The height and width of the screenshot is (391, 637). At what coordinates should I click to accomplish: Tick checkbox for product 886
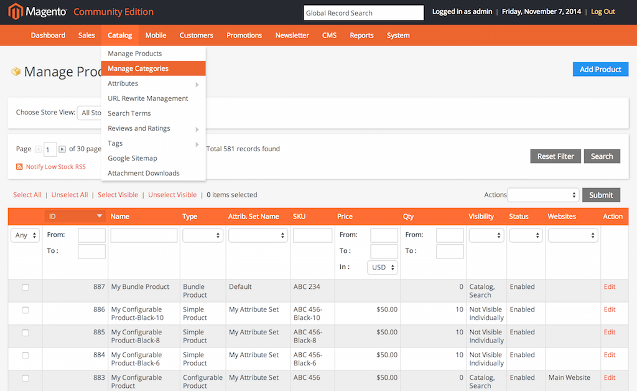tap(25, 310)
